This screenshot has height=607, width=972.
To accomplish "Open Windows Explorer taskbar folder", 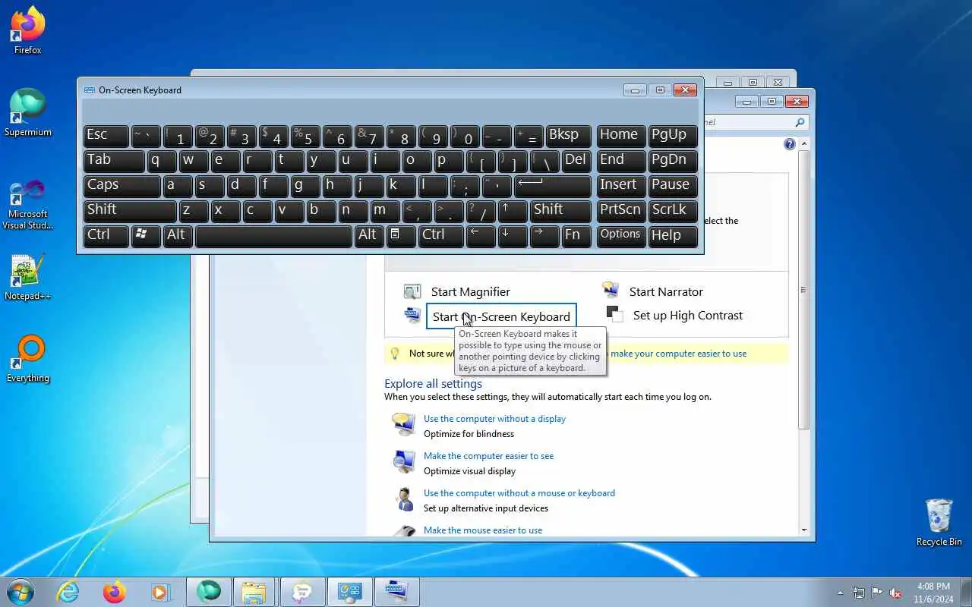I will tap(254, 592).
